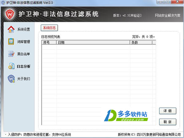This screenshot has width=184, height=138.
Task: Open the 系统设置 house icon
Action: [11, 29]
